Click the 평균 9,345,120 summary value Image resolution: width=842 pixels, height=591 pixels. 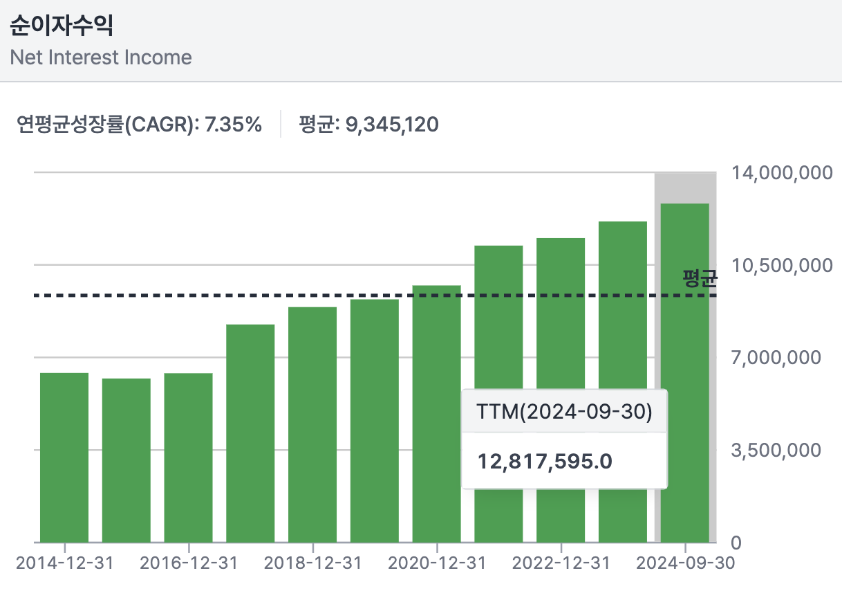[x=368, y=125]
